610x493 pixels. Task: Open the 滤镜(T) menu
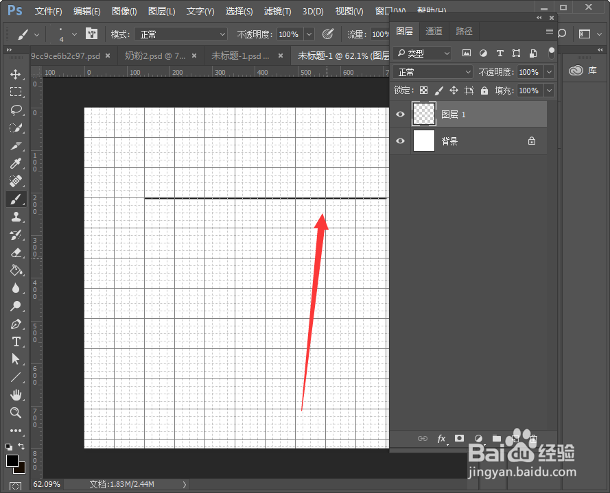click(x=277, y=11)
